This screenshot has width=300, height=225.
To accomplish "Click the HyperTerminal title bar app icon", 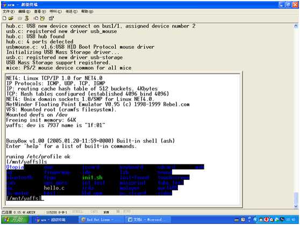I will (5, 5).
